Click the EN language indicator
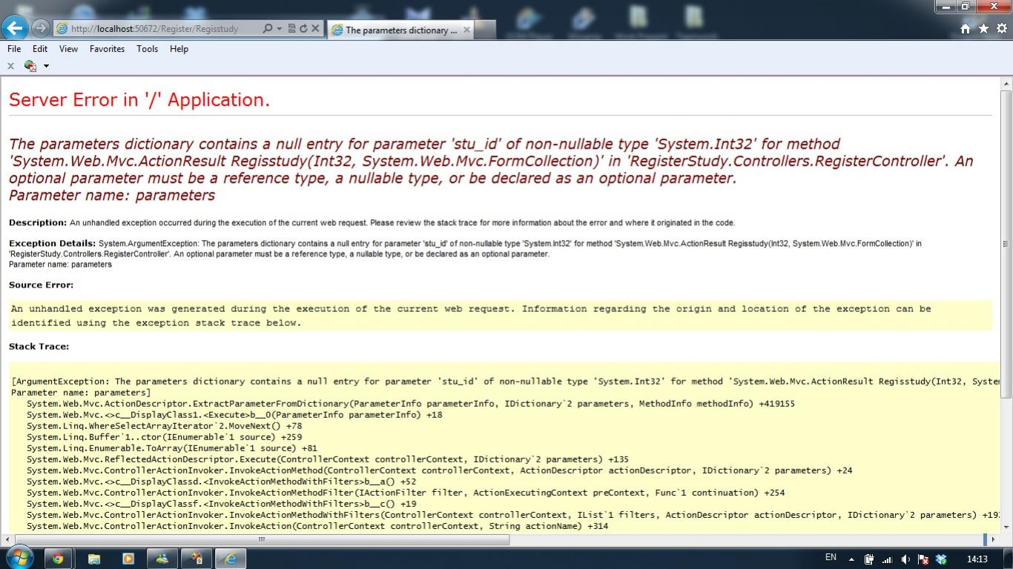The width and height of the screenshot is (1013, 569). point(831,558)
